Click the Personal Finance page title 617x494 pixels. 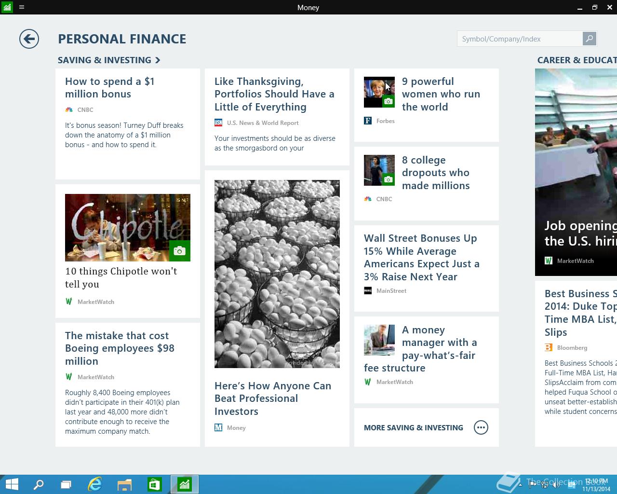[122, 39]
